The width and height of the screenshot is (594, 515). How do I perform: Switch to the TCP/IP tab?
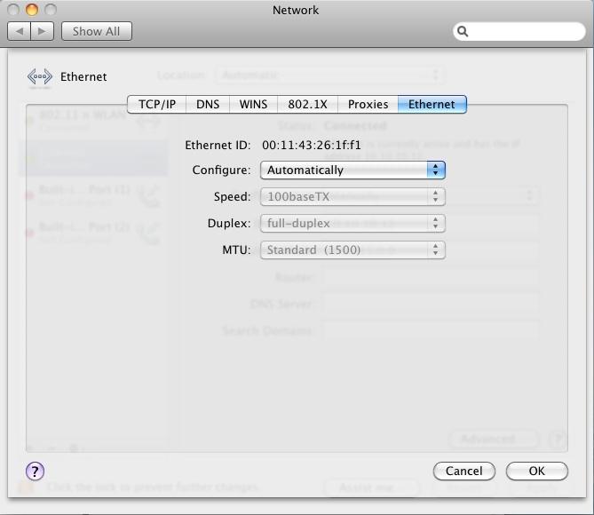pos(157,104)
